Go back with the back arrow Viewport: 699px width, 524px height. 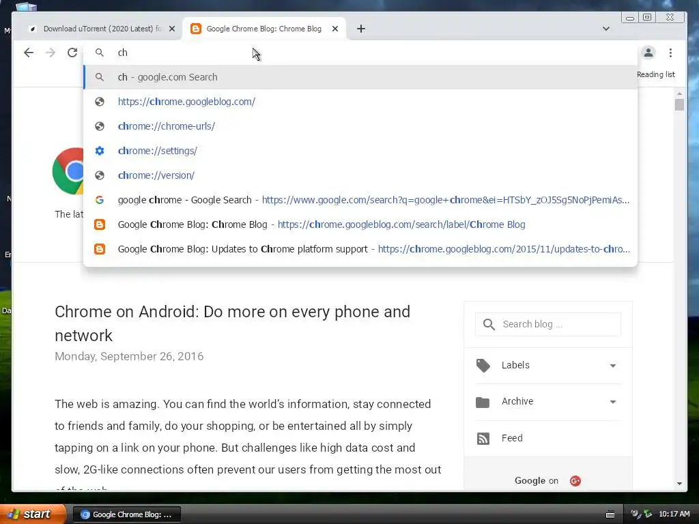pyautogui.click(x=29, y=53)
